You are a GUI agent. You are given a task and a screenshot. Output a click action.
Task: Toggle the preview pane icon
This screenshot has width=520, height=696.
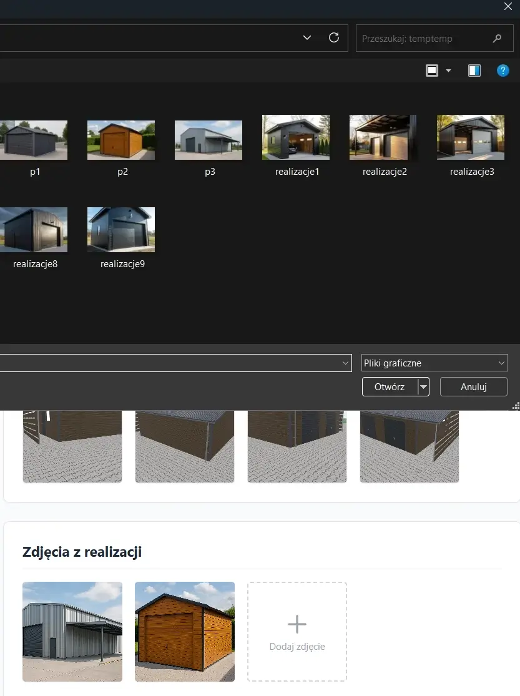pyautogui.click(x=474, y=71)
